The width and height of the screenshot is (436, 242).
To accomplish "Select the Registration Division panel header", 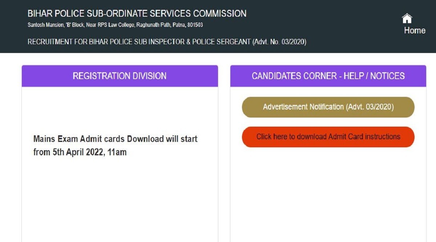I will 120,76.
